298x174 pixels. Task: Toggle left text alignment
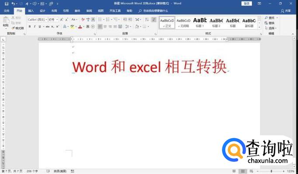pyautogui.click(x=100, y=27)
